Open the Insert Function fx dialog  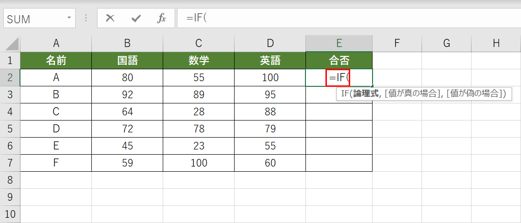tap(162, 19)
